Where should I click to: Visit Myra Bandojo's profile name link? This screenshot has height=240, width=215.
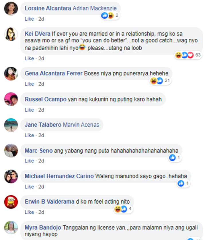tap(43, 227)
